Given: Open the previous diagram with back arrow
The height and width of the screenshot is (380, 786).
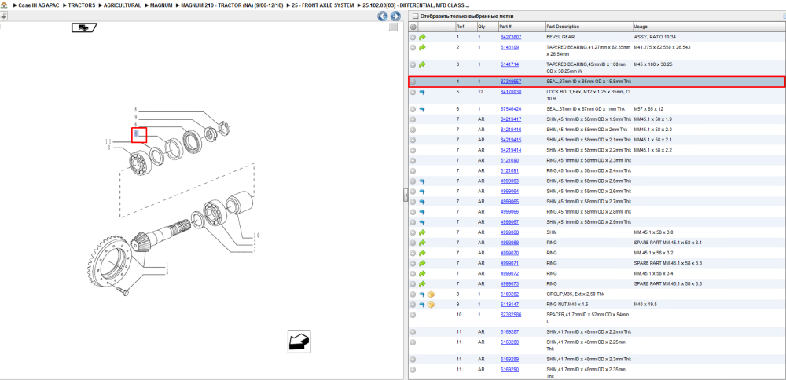Looking at the screenshot, I should point(383,16).
